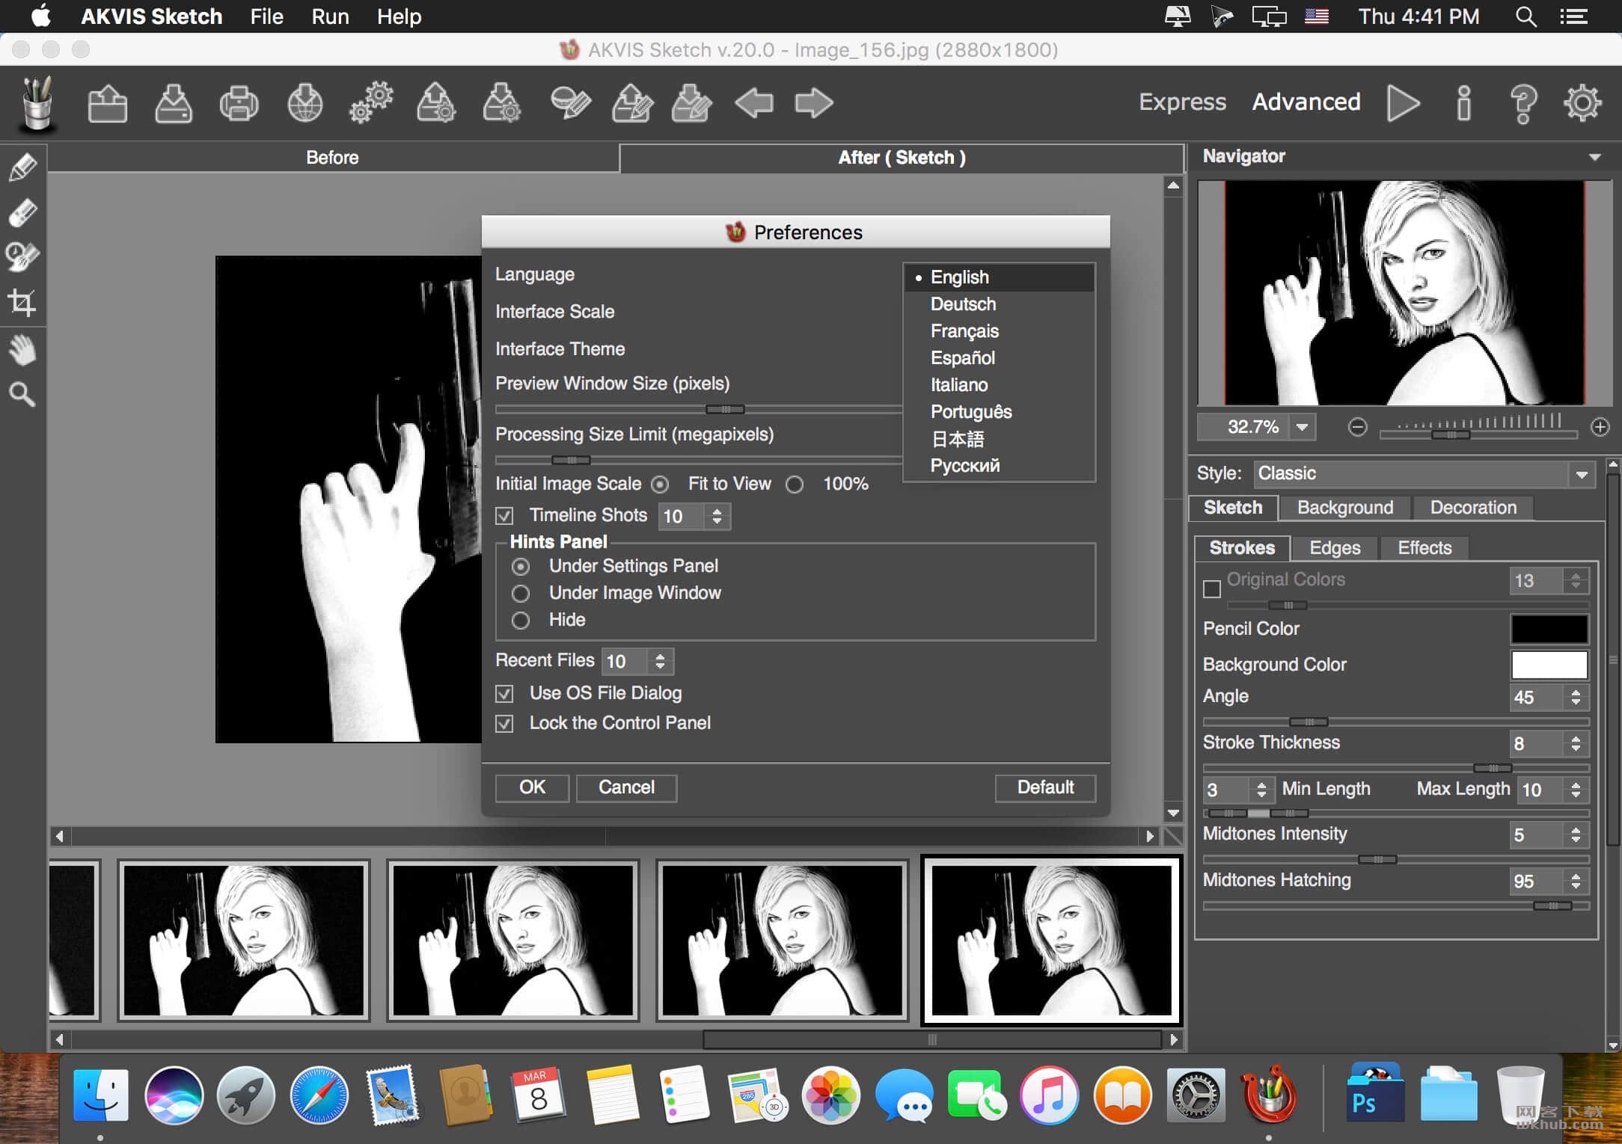Toggle the Timeline Shots checkbox
The image size is (1622, 1144).
point(505,516)
